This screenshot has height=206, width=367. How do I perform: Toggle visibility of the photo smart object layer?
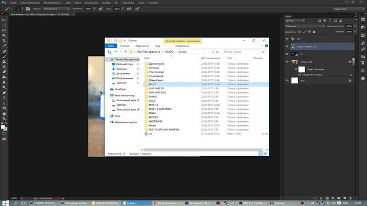(287, 62)
